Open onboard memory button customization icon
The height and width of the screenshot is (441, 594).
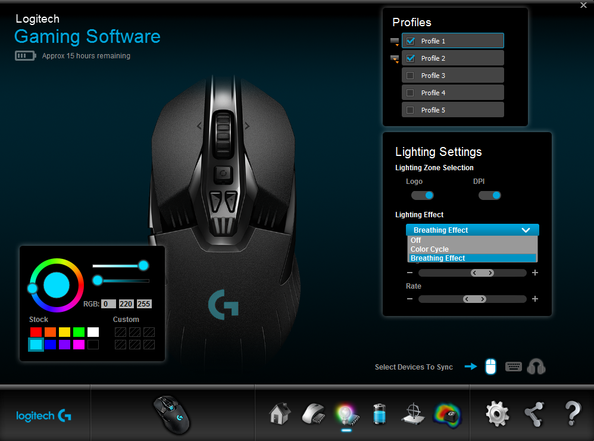[x=313, y=414]
